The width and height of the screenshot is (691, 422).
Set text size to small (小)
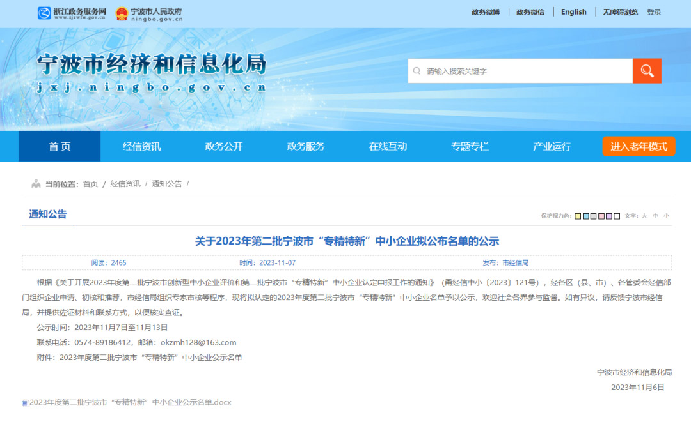tap(666, 216)
